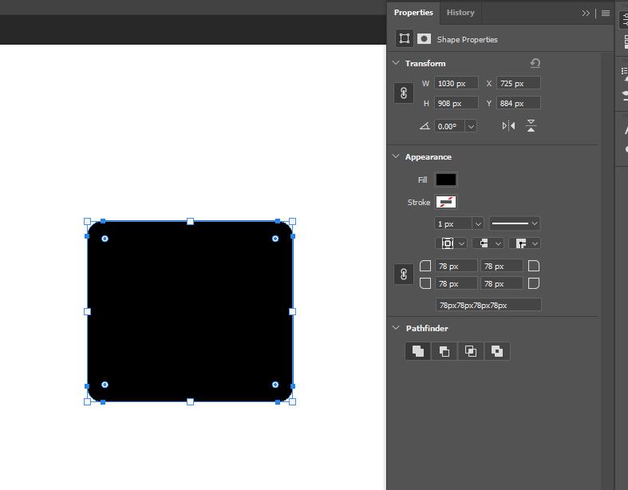The image size is (628, 490).
Task: Select the Properties tab
Action: [x=413, y=13]
